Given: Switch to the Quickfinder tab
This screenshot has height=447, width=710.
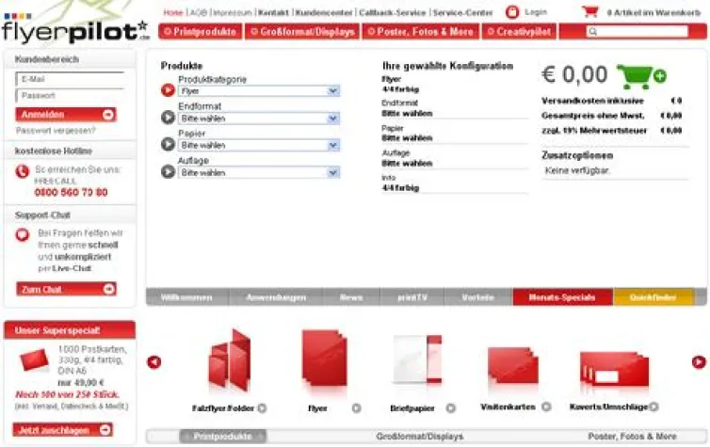Looking at the screenshot, I should pyautogui.click(x=653, y=297).
